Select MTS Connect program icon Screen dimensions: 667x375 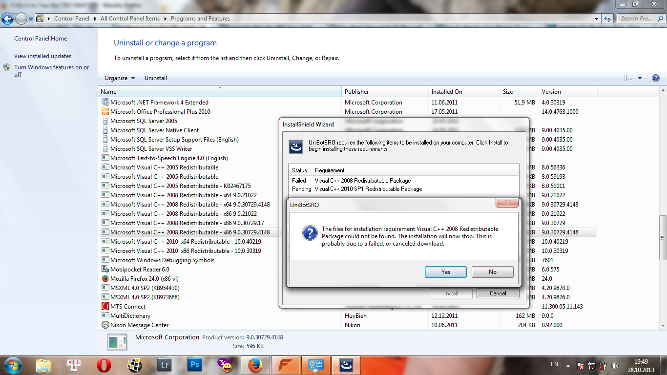pos(105,307)
